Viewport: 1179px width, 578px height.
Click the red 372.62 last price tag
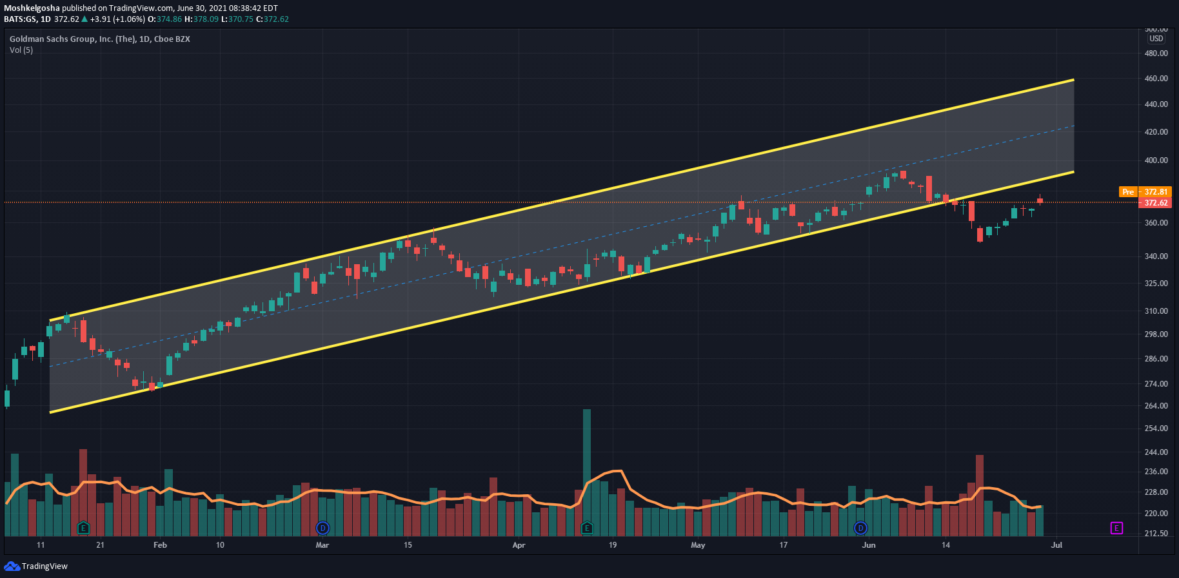[x=1156, y=203]
